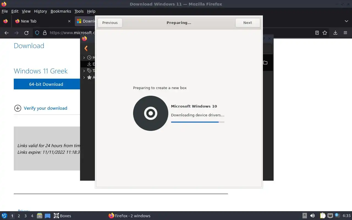This screenshot has width=352, height=220.
Task: Select the star bookmarks icon in Library sidebar
Action: click(x=89, y=77)
